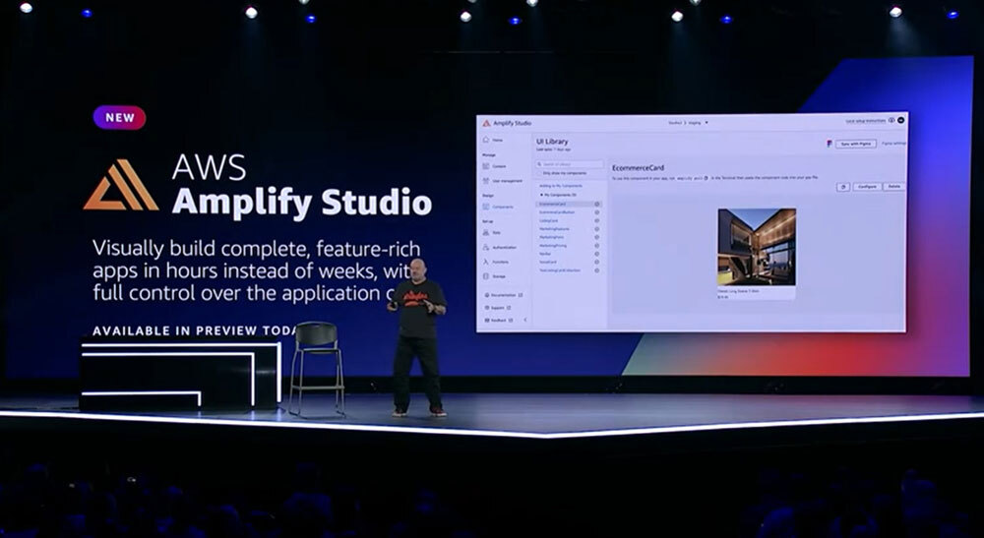Click the EcommerceCard preview house image
Screen dimensions: 984x538
pyautogui.click(x=757, y=247)
